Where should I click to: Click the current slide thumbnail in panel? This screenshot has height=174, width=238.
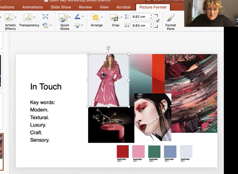1,152
